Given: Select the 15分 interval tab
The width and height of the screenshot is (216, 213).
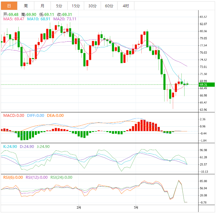Looking at the screenshot, I should (76, 6).
